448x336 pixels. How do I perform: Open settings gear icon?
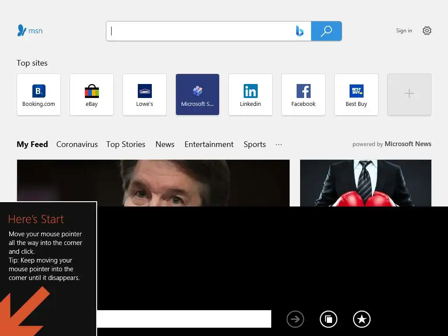(x=427, y=31)
